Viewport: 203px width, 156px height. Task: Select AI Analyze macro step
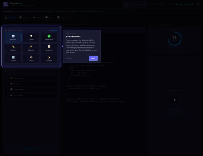(x=31, y=84)
